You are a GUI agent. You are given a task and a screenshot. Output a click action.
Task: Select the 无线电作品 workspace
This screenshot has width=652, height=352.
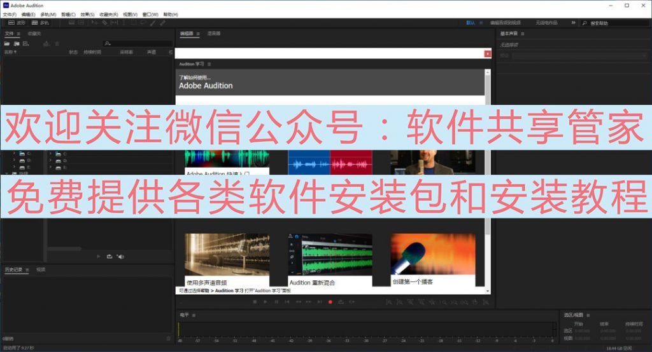(546, 23)
